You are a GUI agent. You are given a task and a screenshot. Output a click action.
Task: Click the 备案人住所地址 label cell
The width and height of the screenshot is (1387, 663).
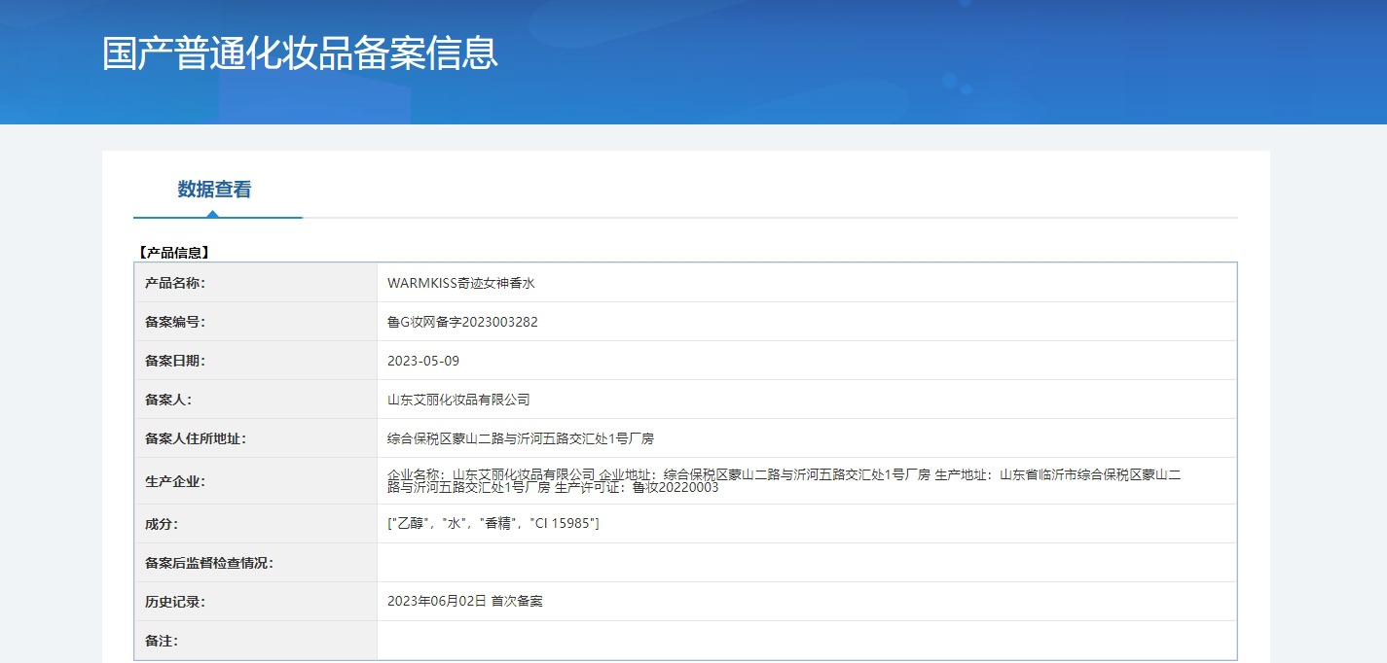[256, 438]
